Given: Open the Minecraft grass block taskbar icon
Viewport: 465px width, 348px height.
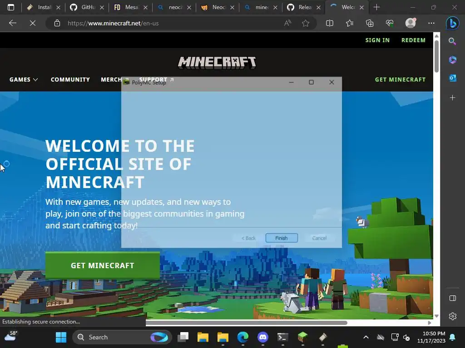Looking at the screenshot, I should click(302, 337).
